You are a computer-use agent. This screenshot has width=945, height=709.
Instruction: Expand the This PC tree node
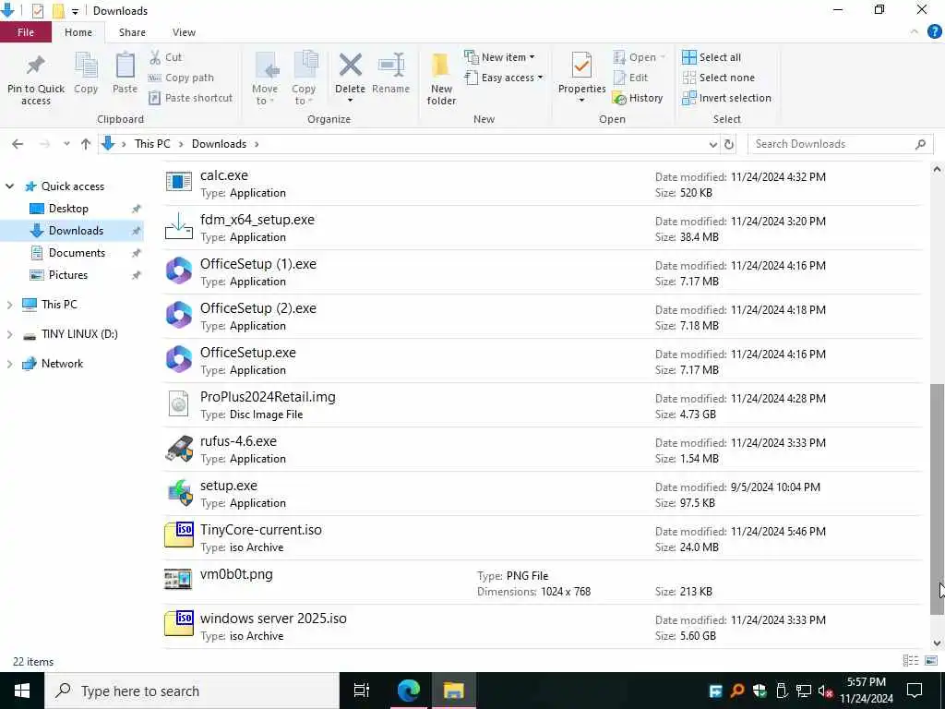tap(9, 305)
